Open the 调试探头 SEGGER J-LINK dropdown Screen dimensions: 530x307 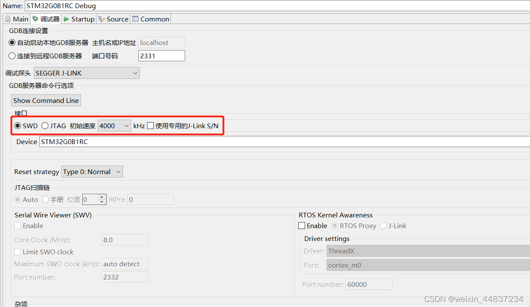tap(135, 73)
